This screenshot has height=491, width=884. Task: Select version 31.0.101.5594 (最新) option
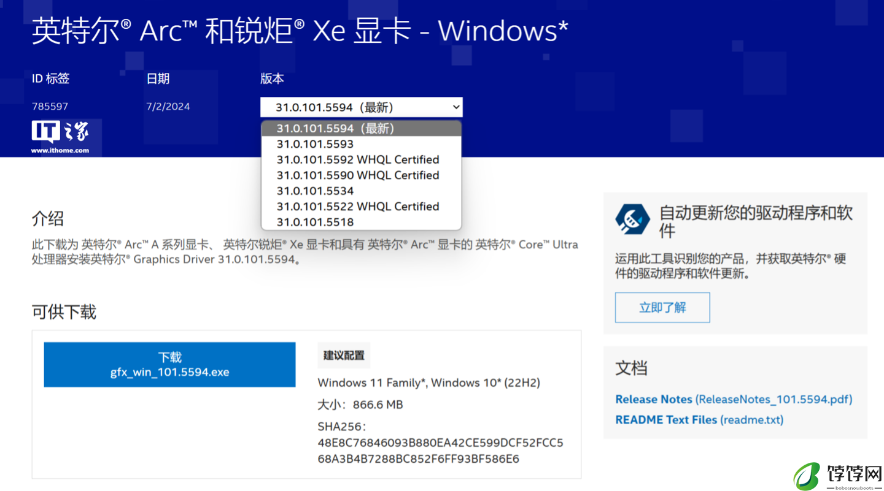click(361, 128)
